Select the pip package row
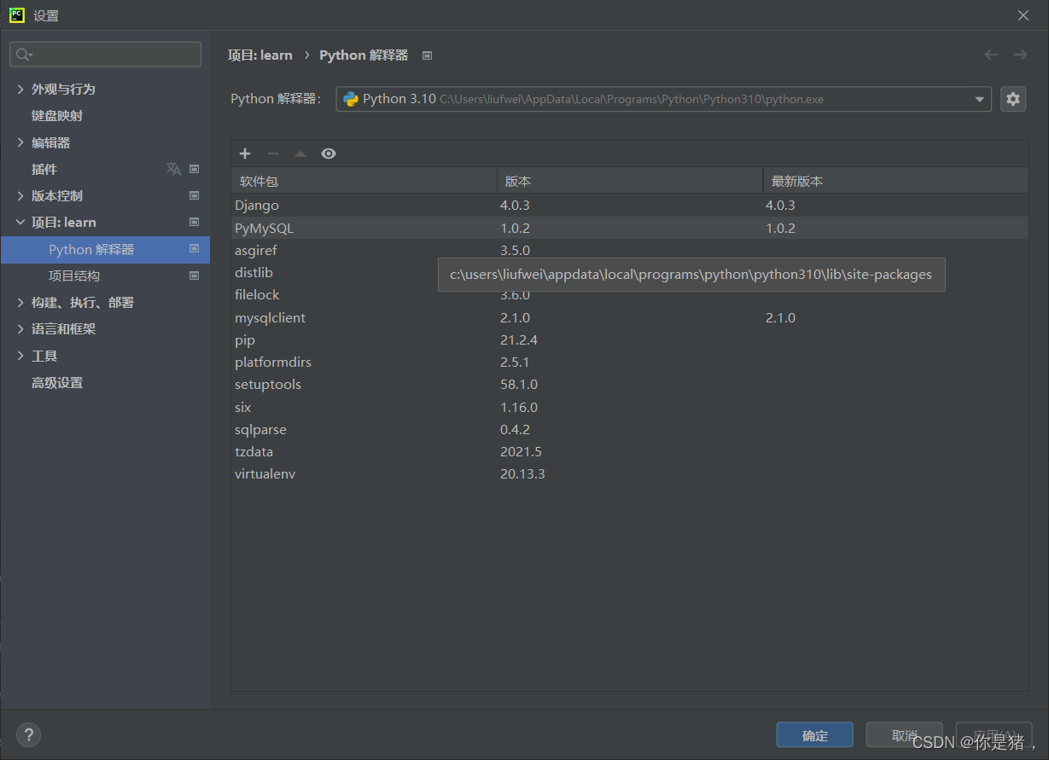The image size is (1049, 760). (630, 339)
